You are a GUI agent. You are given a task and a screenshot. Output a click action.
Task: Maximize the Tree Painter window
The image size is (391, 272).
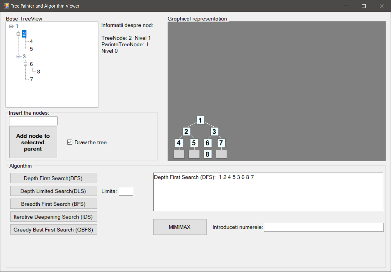click(x=364, y=6)
